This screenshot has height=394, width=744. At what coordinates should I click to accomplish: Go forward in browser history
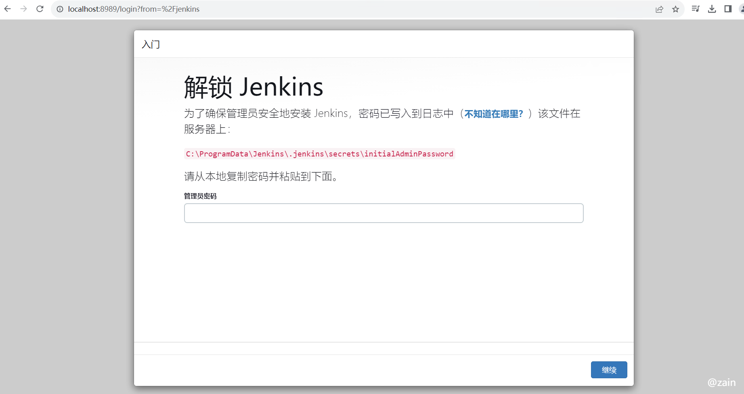coord(24,9)
